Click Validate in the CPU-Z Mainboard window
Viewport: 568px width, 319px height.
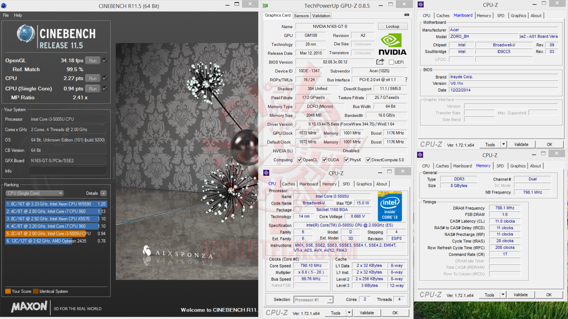521,144
